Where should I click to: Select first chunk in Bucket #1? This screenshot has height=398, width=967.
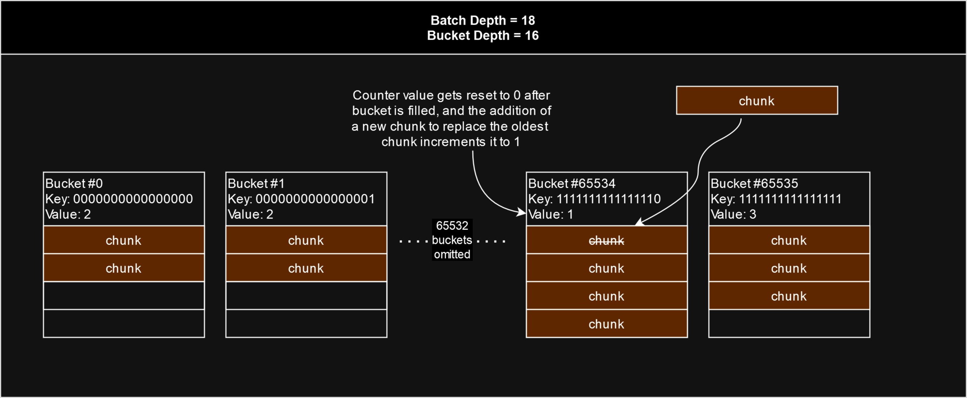click(x=306, y=240)
